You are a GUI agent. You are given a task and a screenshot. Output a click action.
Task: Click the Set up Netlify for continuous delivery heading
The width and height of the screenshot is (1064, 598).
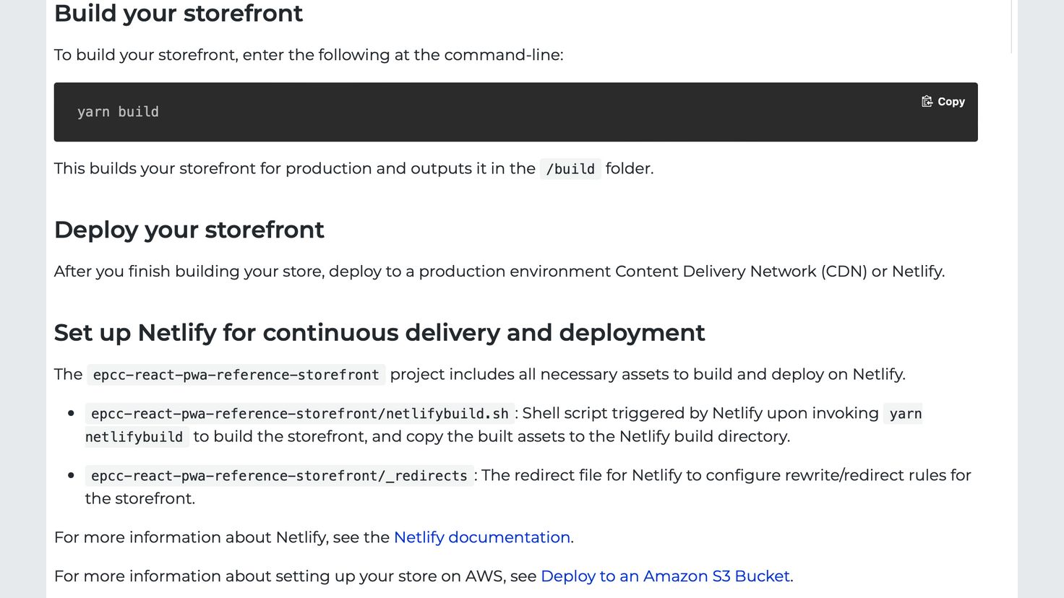[379, 333]
